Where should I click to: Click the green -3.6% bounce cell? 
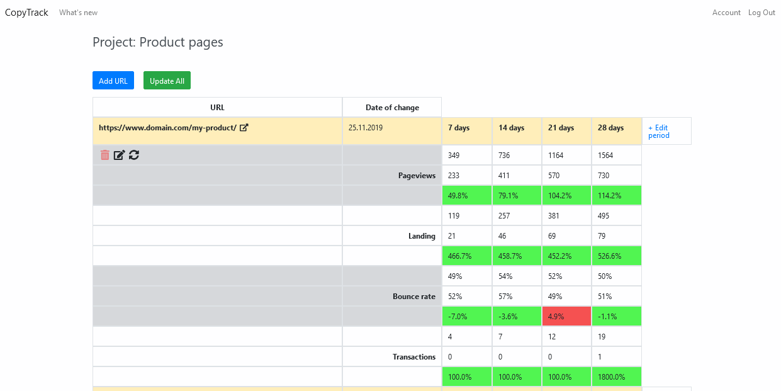pyautogui.click(x=517, y=316)
